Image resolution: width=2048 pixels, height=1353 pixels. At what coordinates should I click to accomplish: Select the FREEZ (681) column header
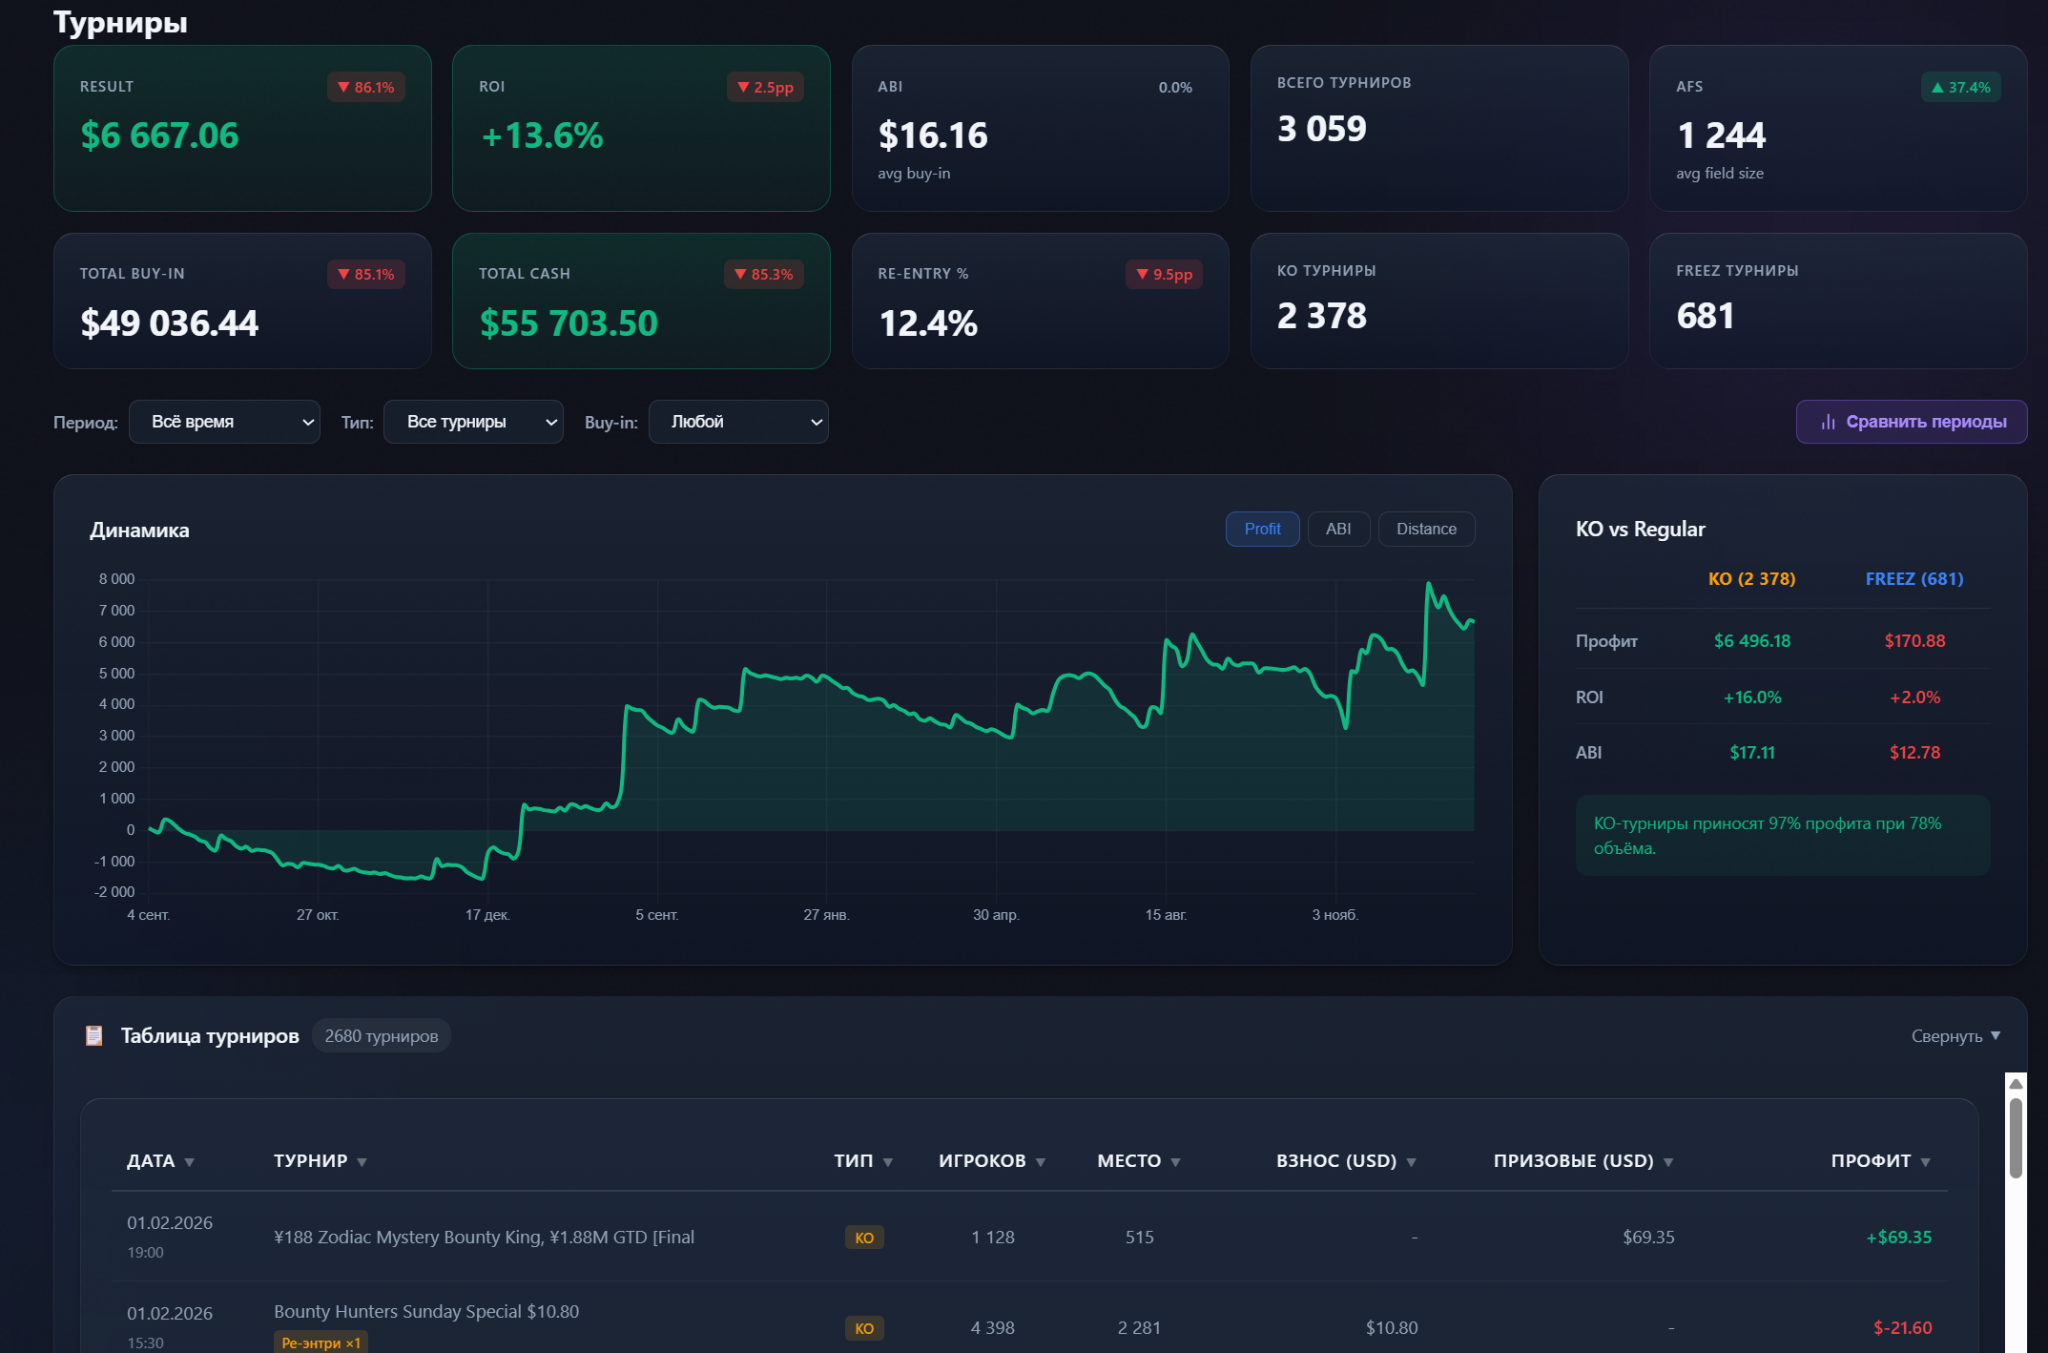tap(1913, 578)
